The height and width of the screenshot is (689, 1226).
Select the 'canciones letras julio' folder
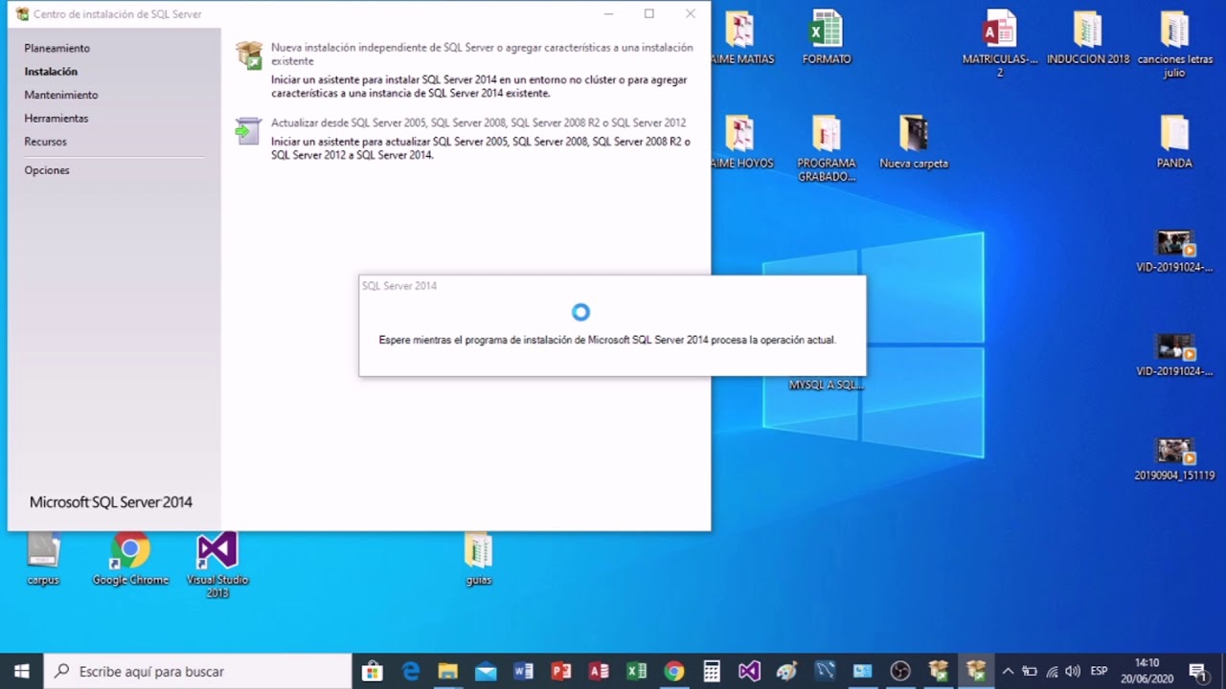pos(1175,44)
